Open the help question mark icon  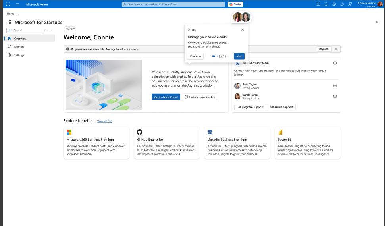pyautogui.click(x=342, y=4)
